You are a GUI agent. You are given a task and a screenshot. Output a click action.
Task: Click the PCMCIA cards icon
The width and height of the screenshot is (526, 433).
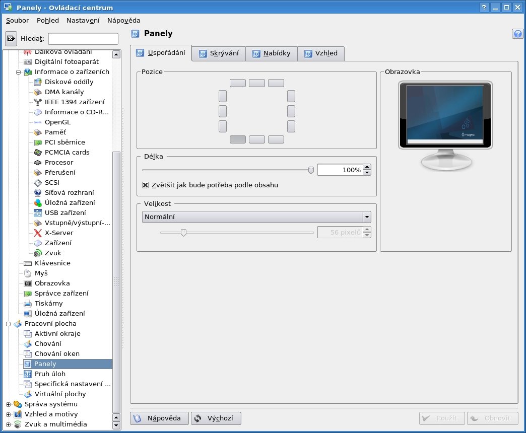click(x=38, y=153)
